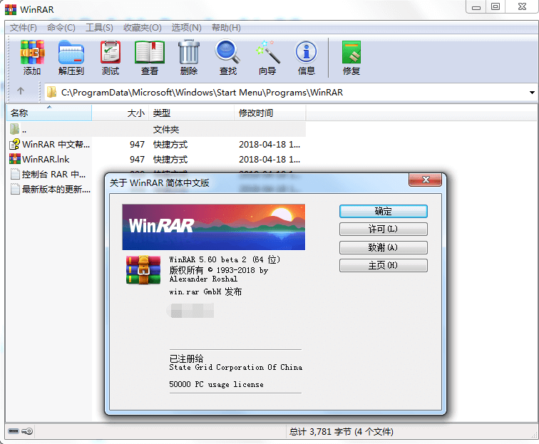
Task: Click 文件夹 type cell of '..' row
Action: point(166,130)
